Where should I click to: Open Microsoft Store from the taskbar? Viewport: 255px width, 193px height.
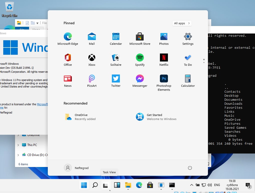pos(150,185)
